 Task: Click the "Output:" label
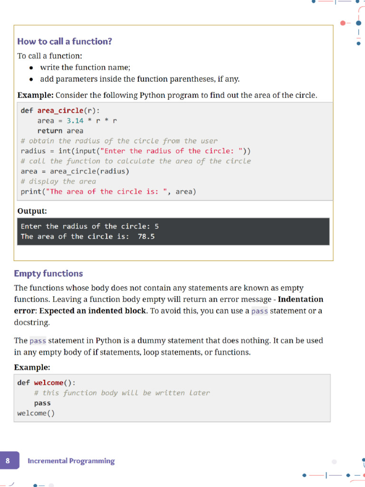click(x=32, y=211)
